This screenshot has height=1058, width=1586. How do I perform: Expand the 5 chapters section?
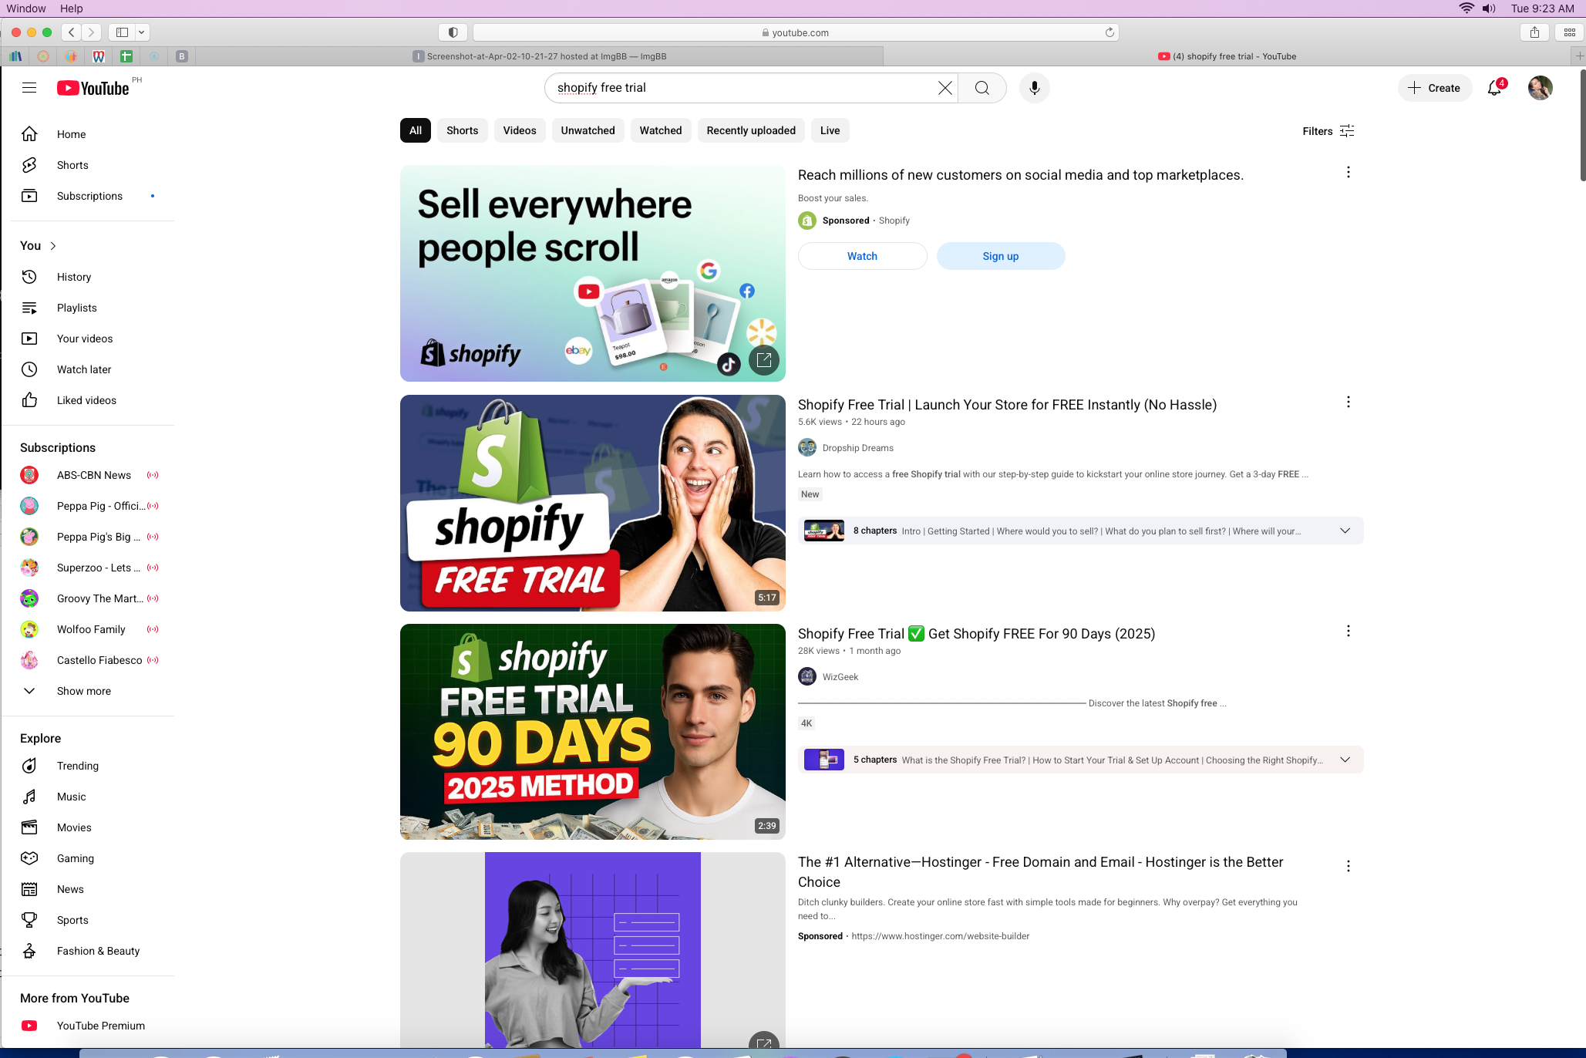[1345, 760]
